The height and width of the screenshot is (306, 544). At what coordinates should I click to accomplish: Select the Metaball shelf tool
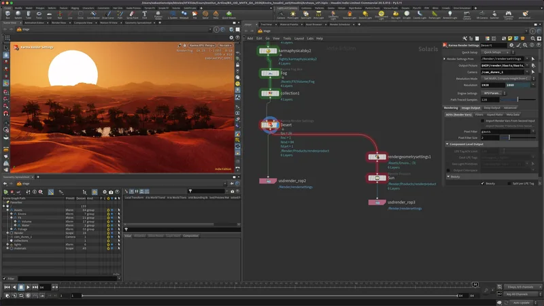pyautogui.click(x=184, y=14)
